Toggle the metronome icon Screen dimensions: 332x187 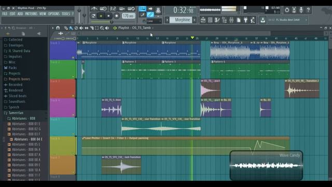(x=94, y=9)
